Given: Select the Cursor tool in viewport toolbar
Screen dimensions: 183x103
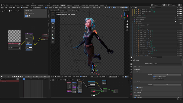Looking at the screenshot, I should coord(53,17).
